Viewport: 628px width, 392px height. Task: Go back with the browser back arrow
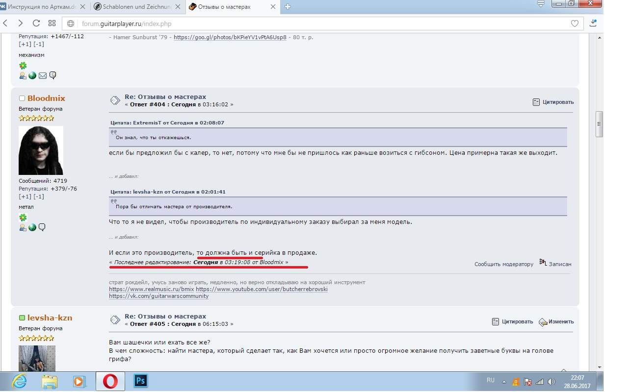coord(6,23)
